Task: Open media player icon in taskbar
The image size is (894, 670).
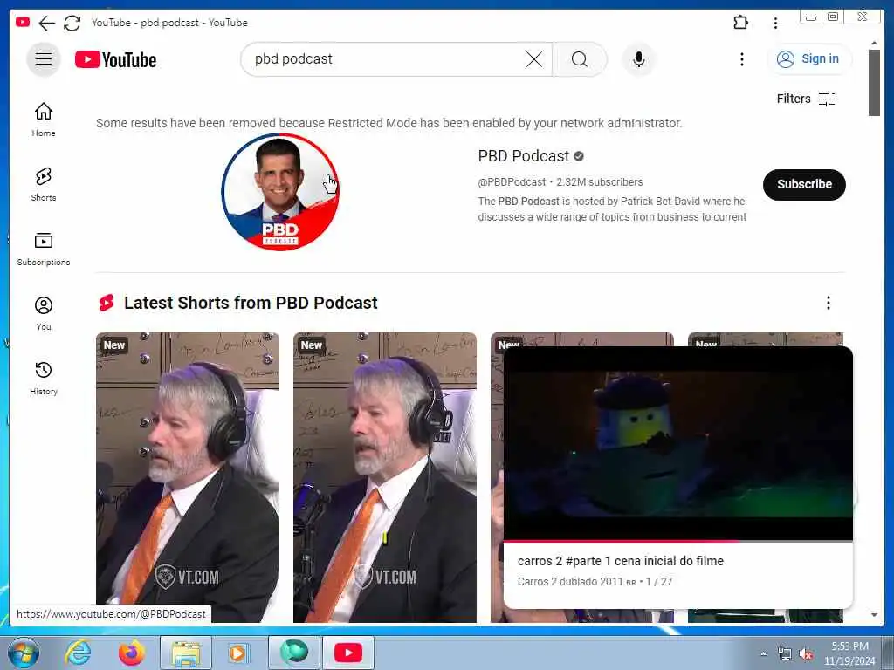Action: click(239, 653)
